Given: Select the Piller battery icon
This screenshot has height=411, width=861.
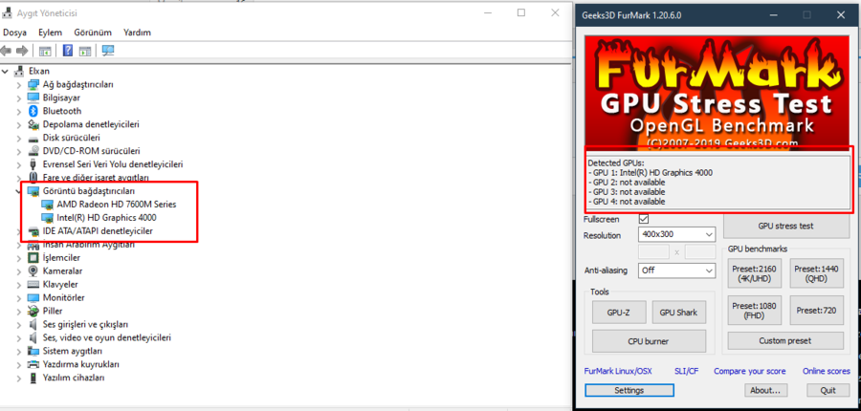Looking at the screenshot, I should (x=34, y=311).
